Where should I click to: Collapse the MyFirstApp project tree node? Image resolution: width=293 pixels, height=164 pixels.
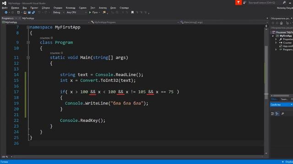coord(273,36)
